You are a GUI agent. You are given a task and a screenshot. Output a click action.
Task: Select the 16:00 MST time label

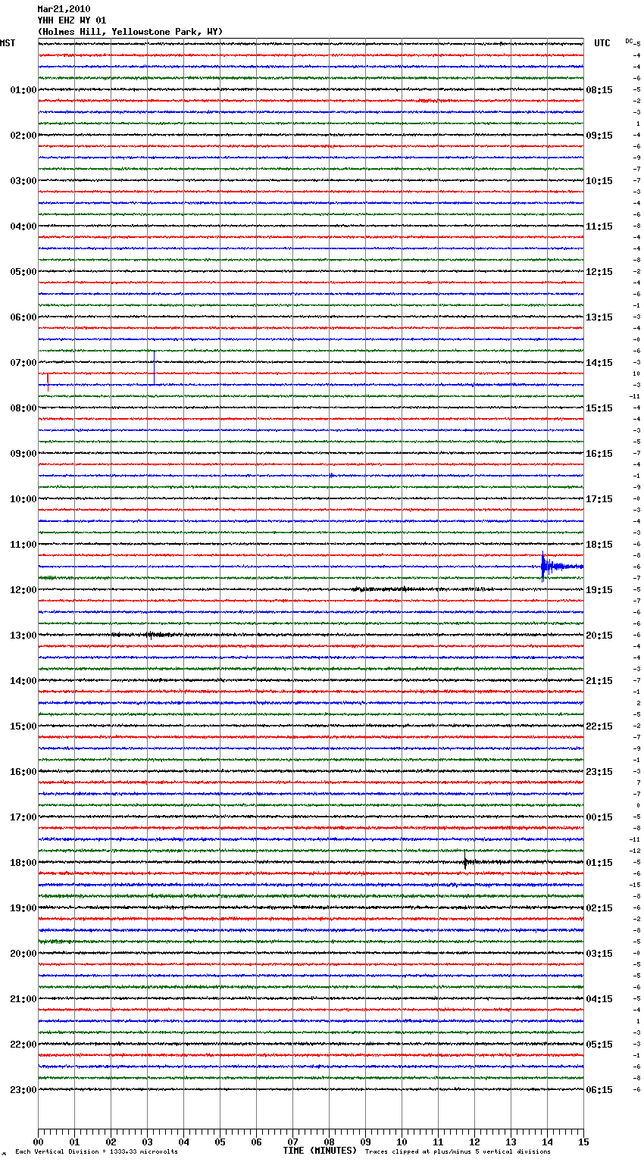23,772
